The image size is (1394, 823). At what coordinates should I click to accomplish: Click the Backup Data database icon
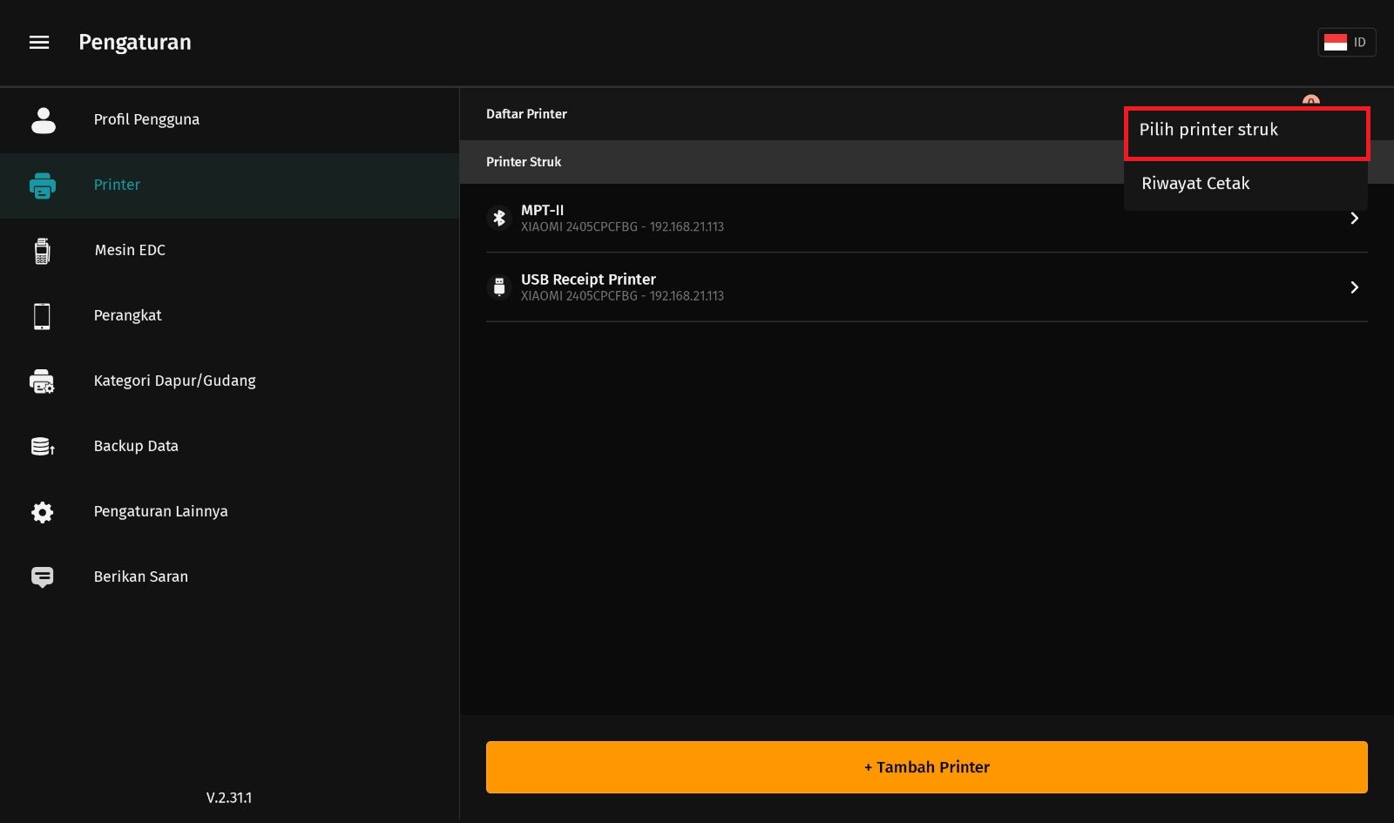click(x=43, y=447)
